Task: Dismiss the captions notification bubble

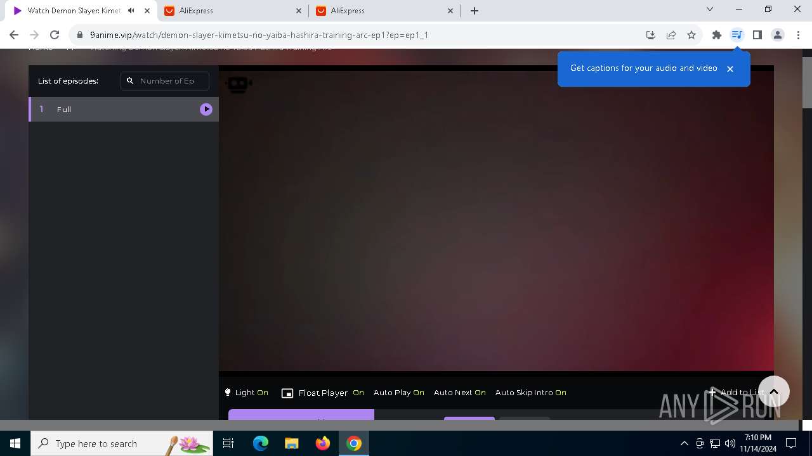Action: click(730, 68)
